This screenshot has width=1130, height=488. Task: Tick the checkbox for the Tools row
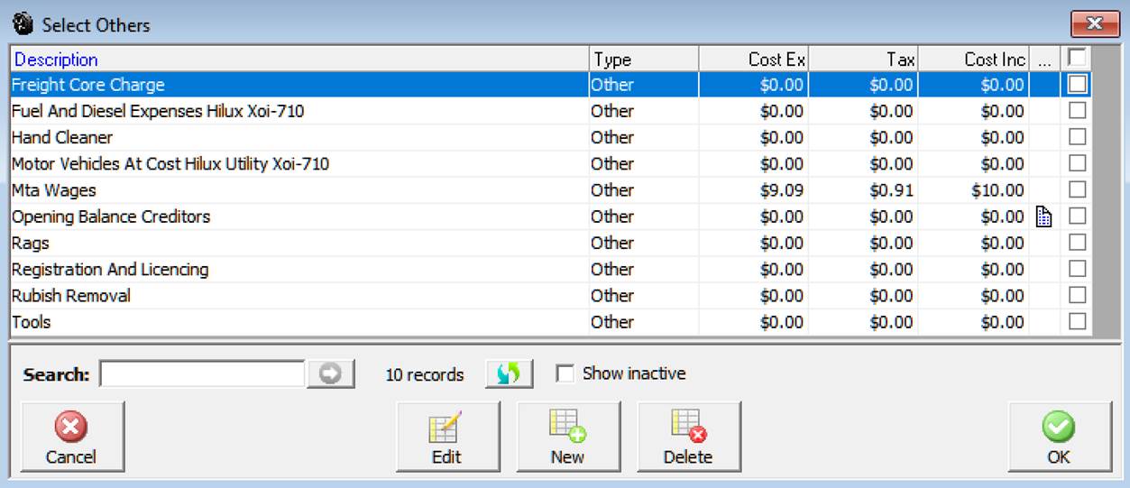click(1077, 322)
